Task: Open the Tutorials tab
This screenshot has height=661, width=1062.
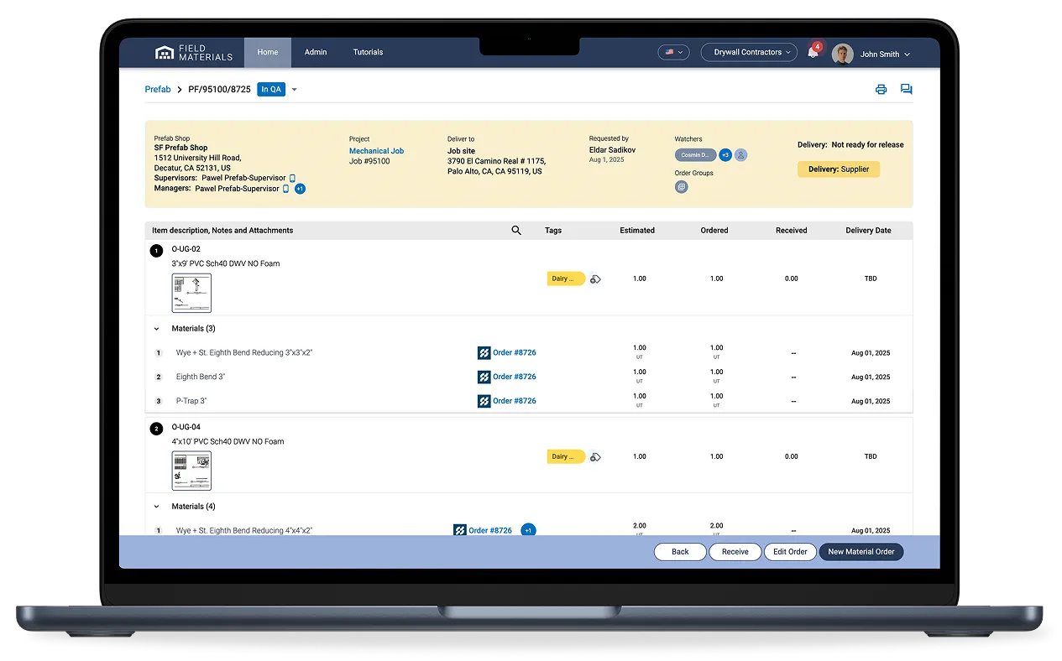Action: point(368,52)
